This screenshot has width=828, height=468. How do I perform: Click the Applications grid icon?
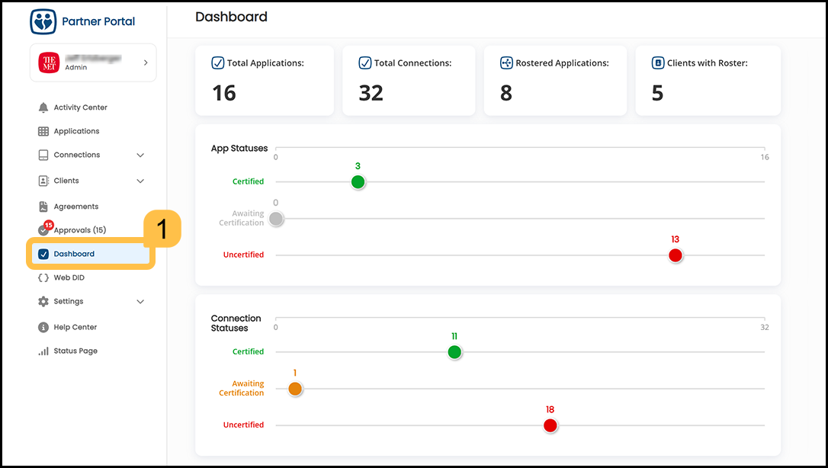43,131
